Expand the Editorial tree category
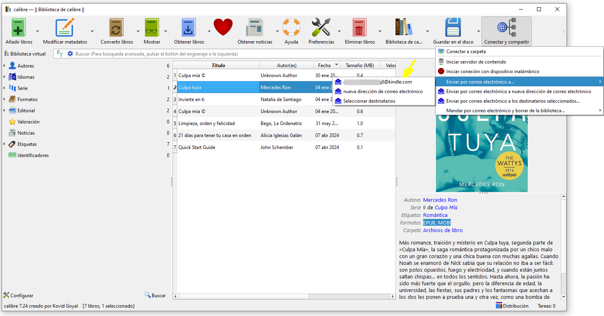604x316 pixels. (x=4, y=110)
